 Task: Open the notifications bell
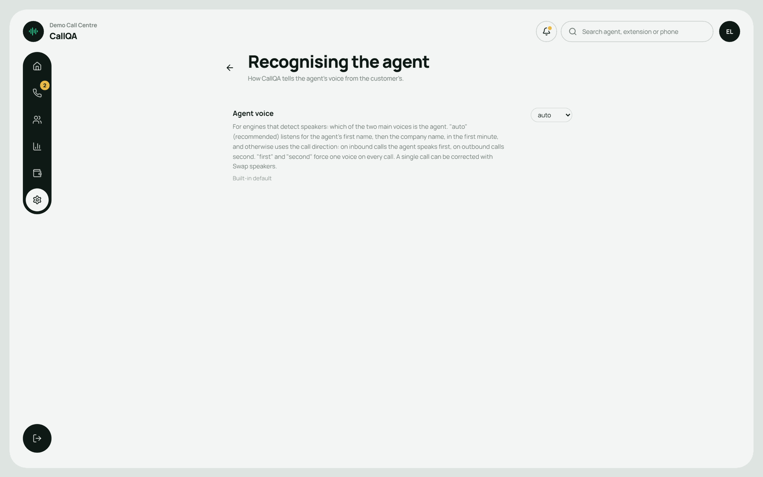click(546, 31)
